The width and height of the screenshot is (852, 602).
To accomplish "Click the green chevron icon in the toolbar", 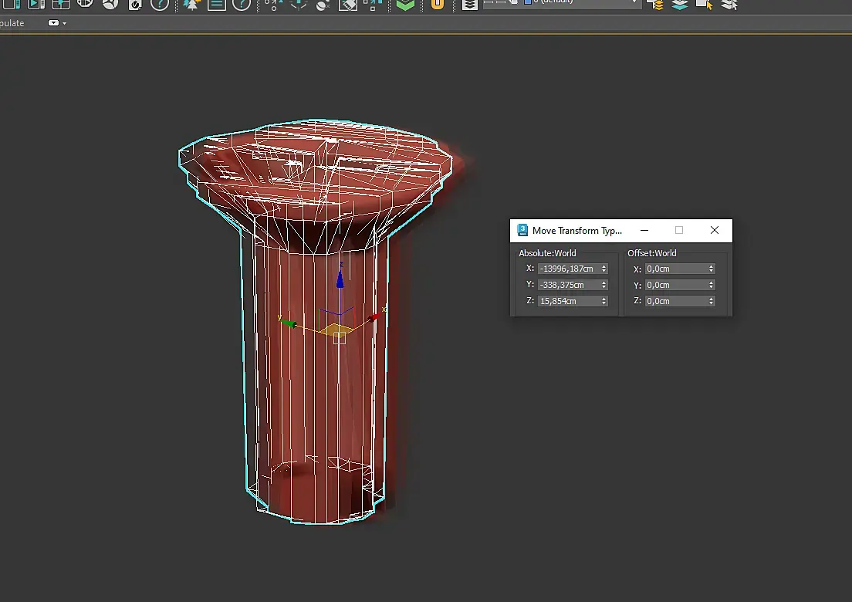I will [405, 5].
